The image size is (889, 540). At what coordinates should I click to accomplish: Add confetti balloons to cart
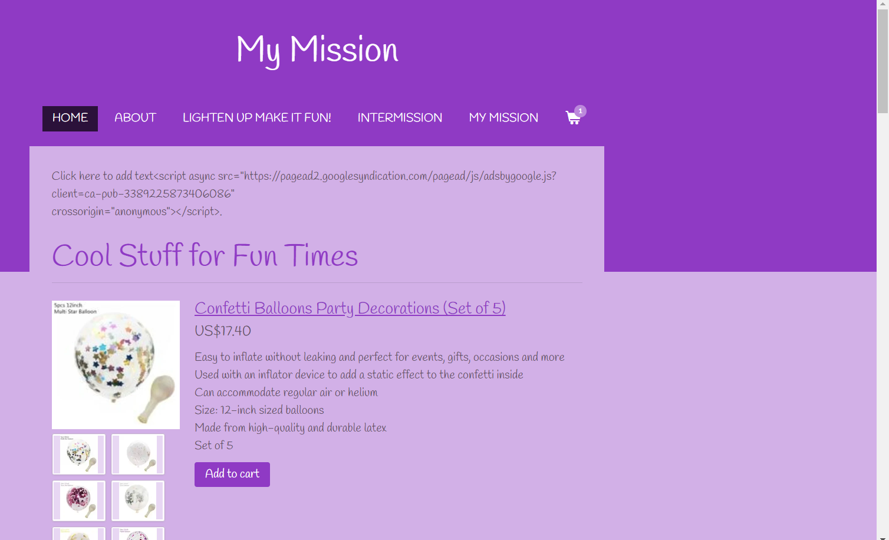pos(232,475)
